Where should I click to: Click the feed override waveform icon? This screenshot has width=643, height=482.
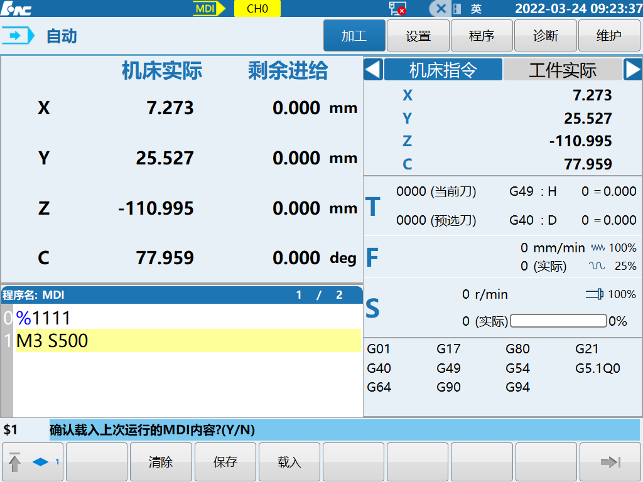[x=597, y=248]
